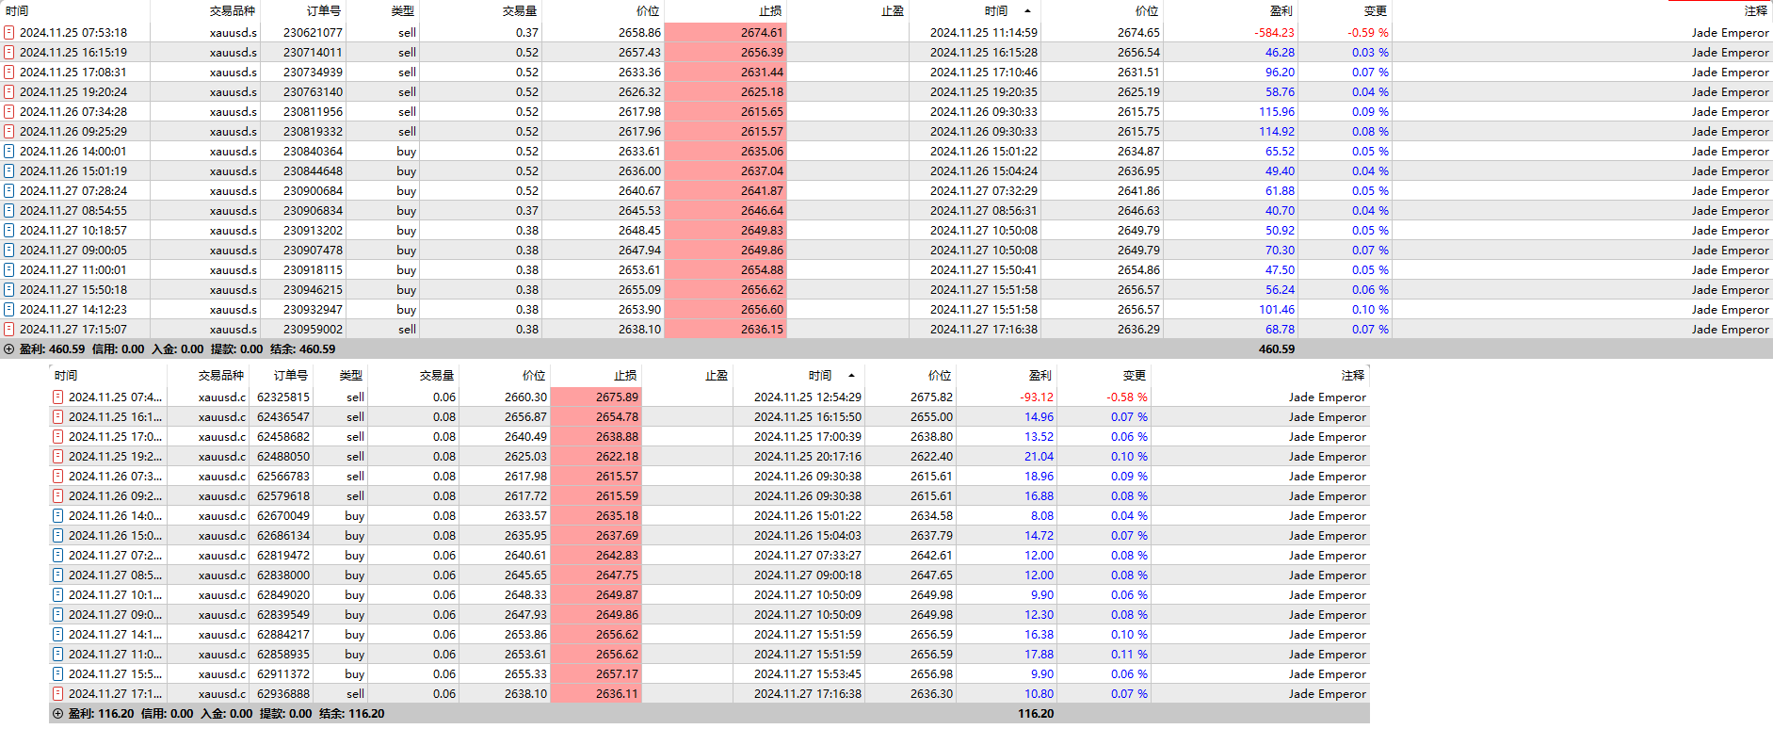The height and width of the screenshot is (729, 1773).
Task: Sort xauusd.c table by 止盈 header
Action: click(x=717, y=375)
